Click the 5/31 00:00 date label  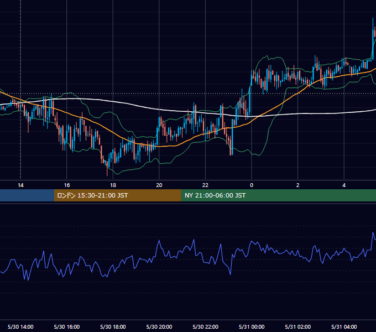[252, 326]
